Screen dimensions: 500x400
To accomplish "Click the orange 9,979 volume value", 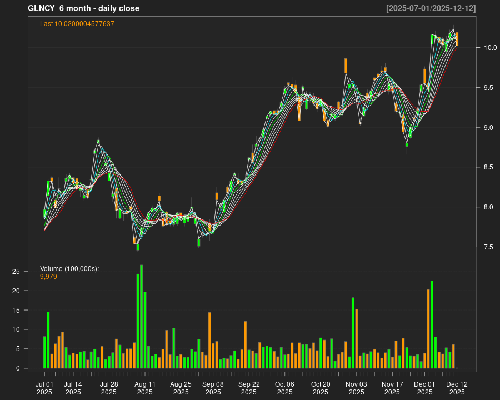I will 48,276.
